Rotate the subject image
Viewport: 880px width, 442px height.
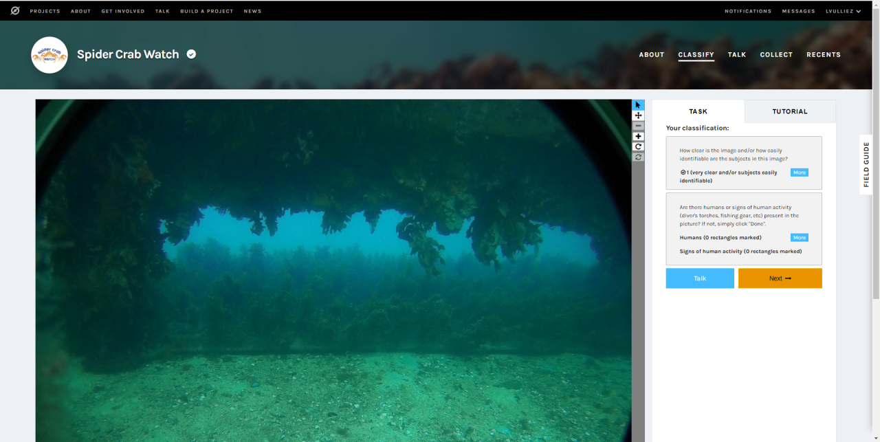(x=638, y=146)
